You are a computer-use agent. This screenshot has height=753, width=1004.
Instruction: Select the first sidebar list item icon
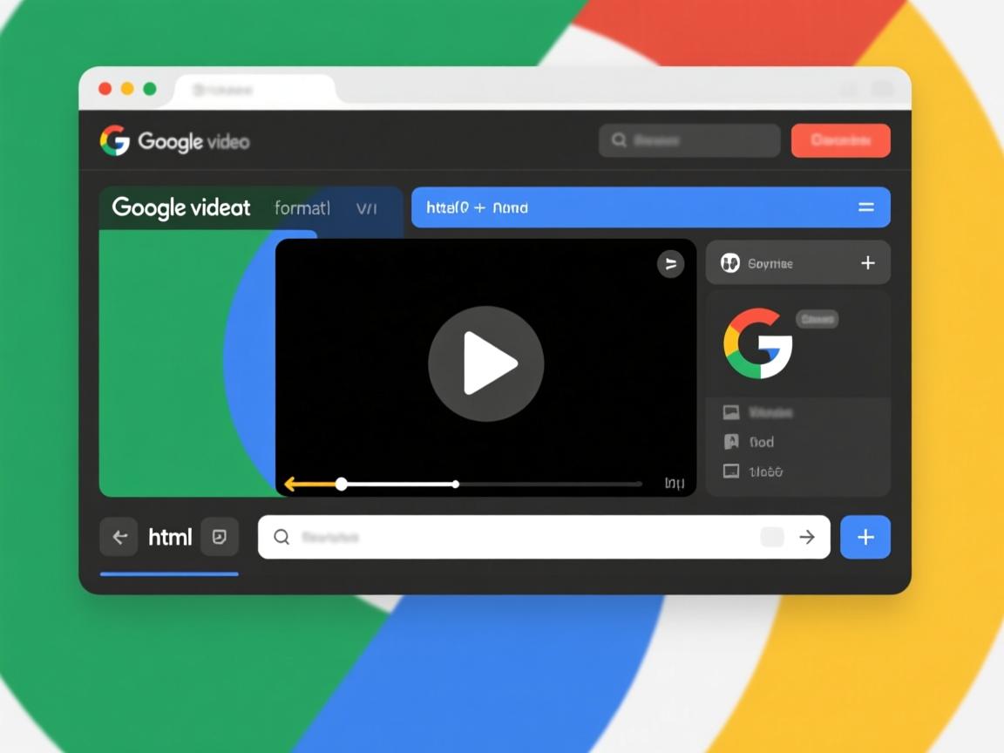pyautogui.click(x=731, y=412)
